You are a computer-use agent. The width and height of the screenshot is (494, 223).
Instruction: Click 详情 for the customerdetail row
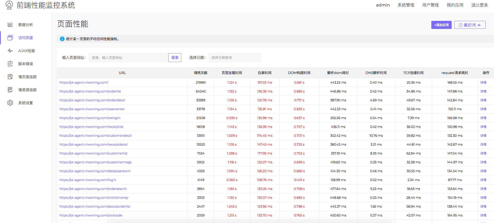tap(483, 135)
